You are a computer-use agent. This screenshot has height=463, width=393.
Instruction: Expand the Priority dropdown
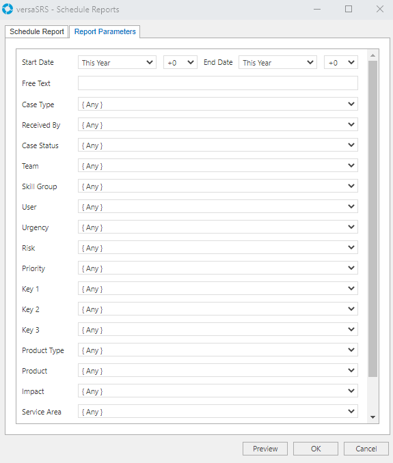(x=218, y=268)
